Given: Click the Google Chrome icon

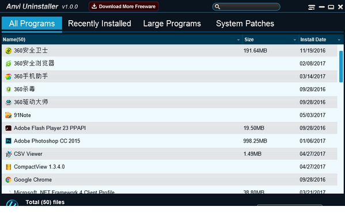Looking at the screenshot, I should (9, 180).
